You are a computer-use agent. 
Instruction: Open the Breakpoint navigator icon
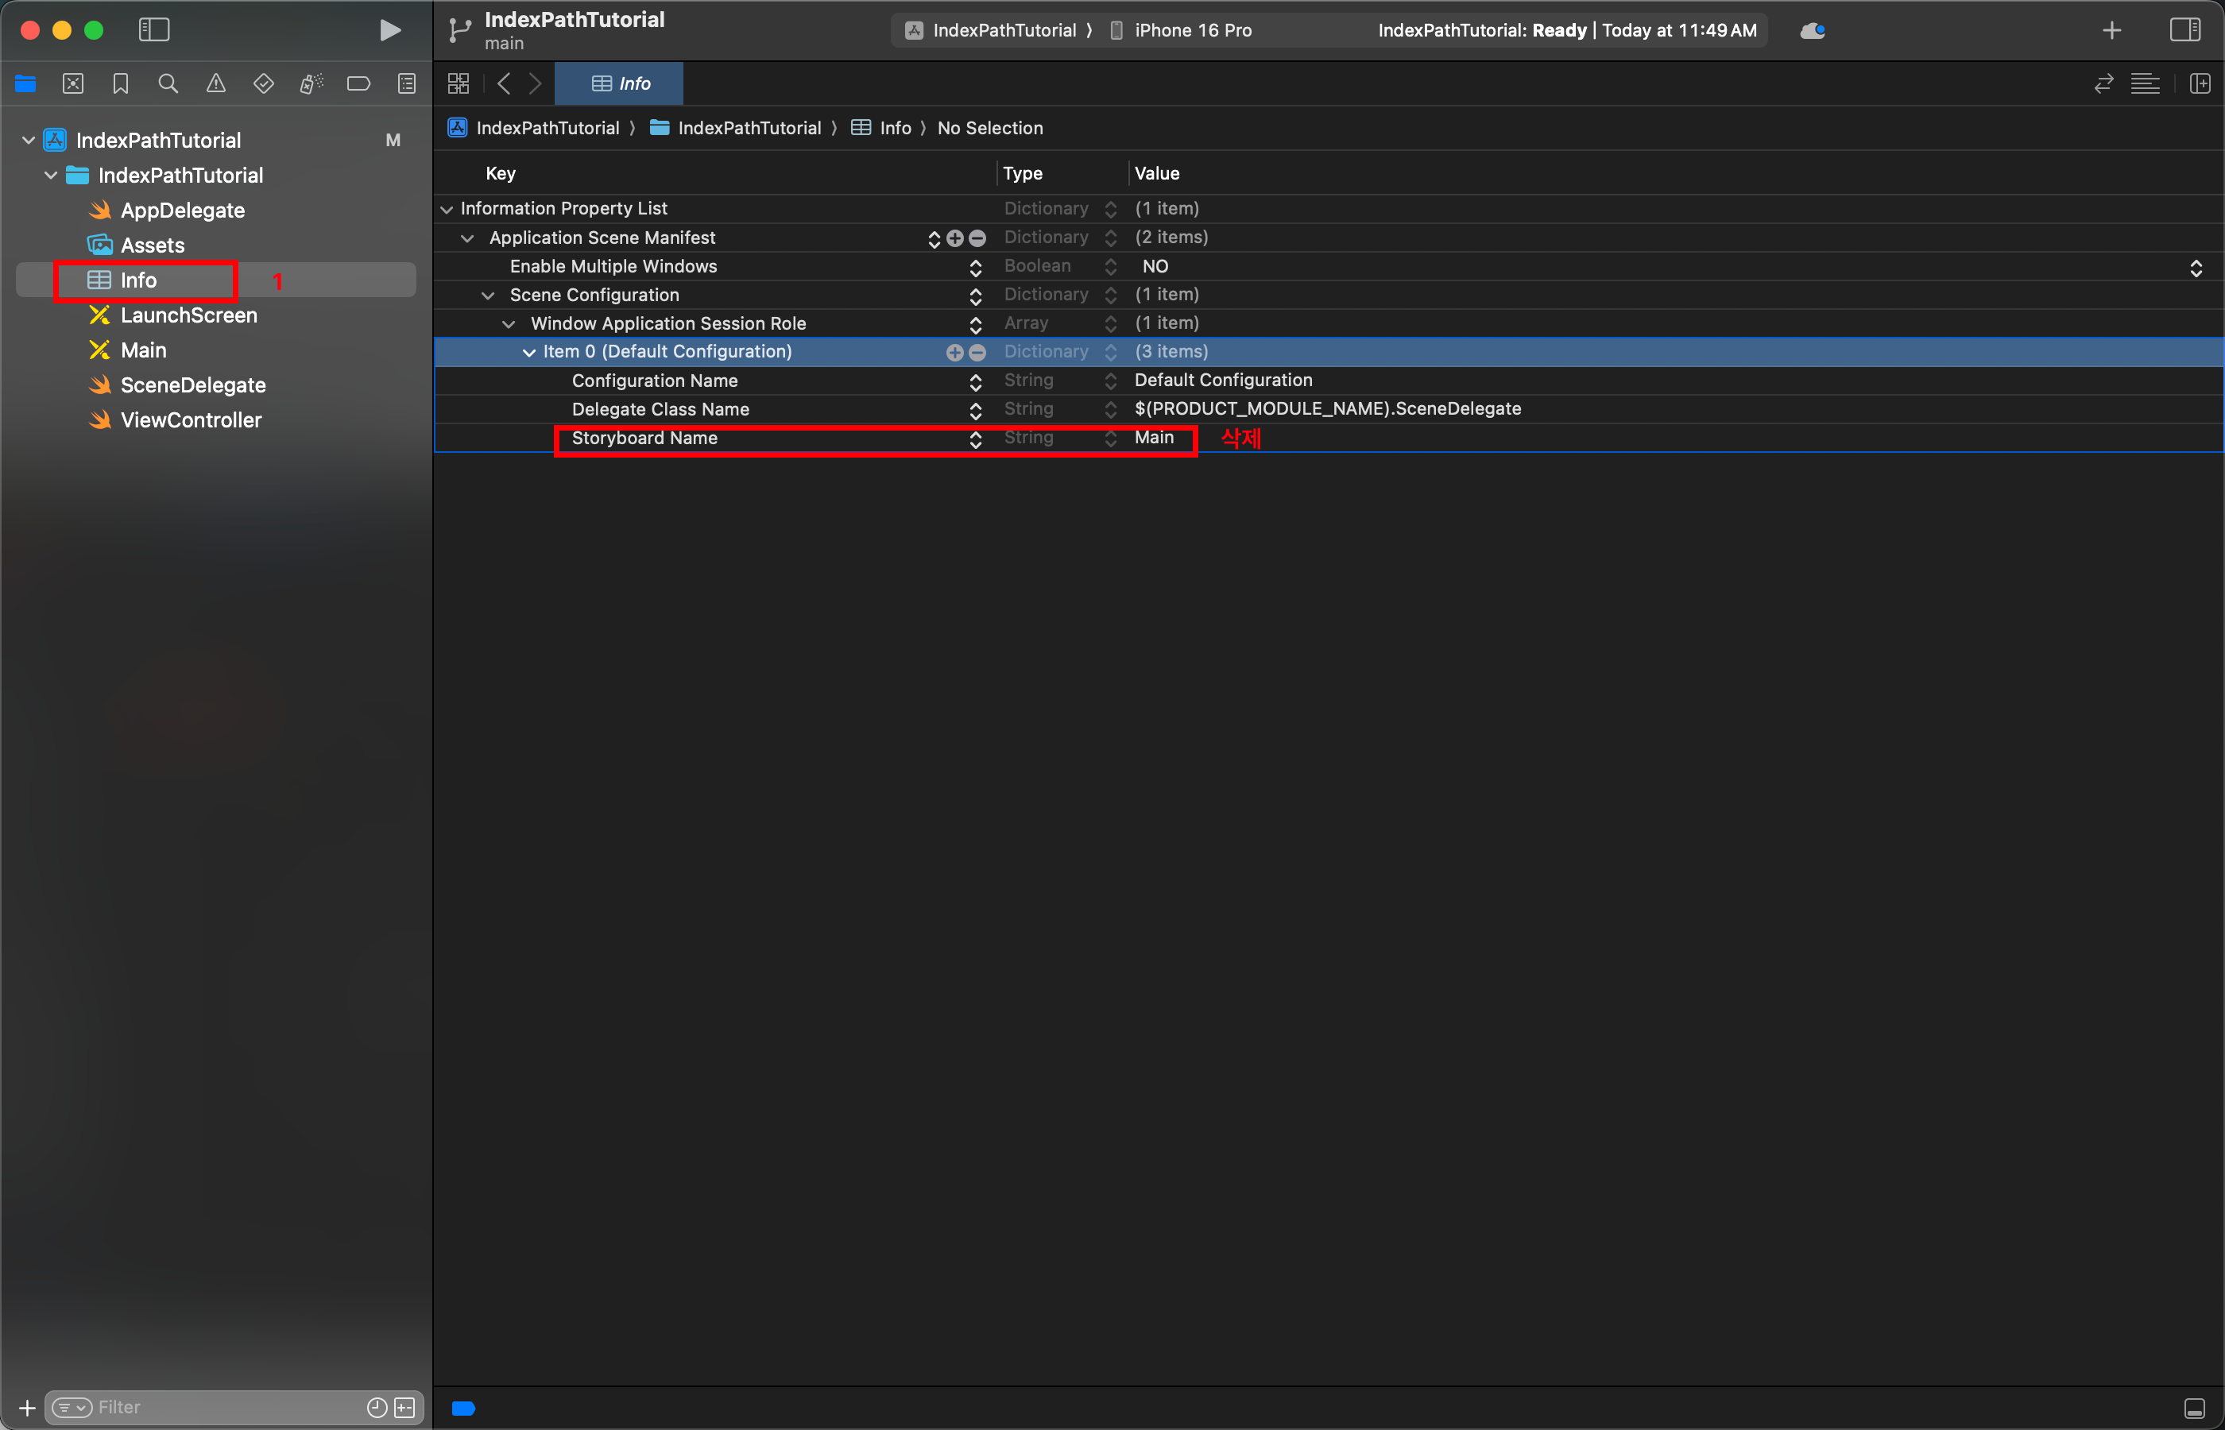point(358,83)
